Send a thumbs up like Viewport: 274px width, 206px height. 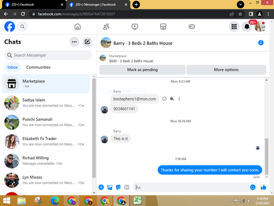point(264,187)
